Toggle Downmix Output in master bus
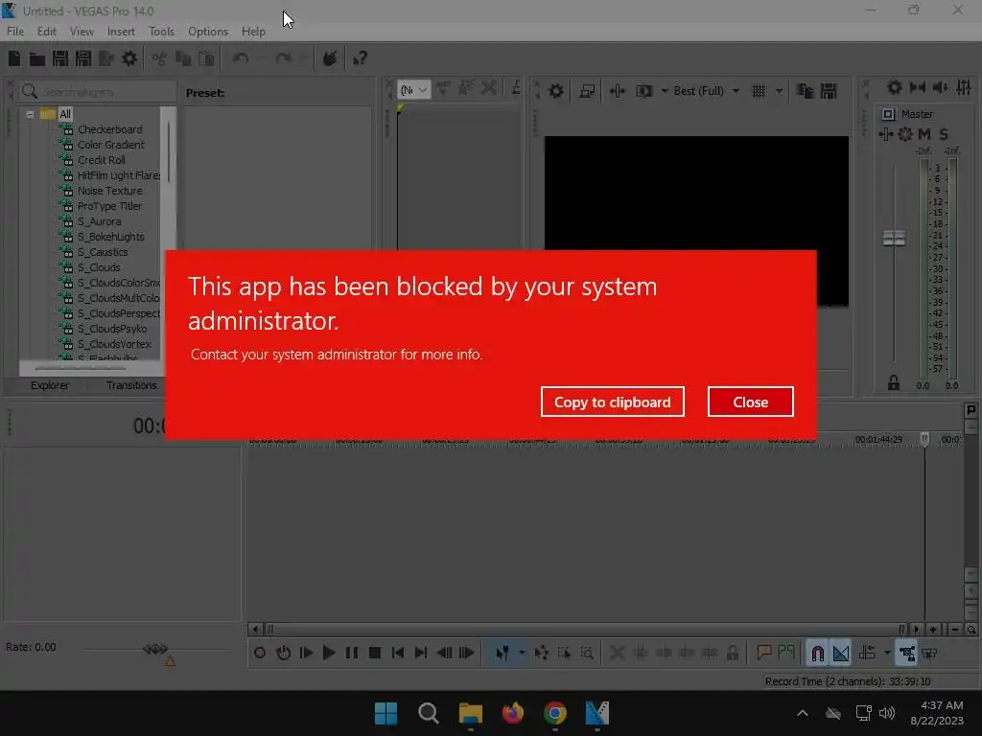 click(918, 87)
